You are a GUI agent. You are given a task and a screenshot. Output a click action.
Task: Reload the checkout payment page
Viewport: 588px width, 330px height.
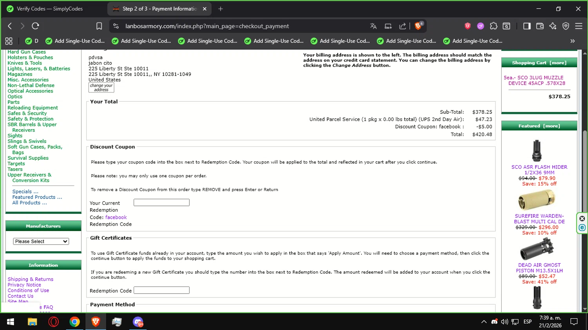[35, 26]
